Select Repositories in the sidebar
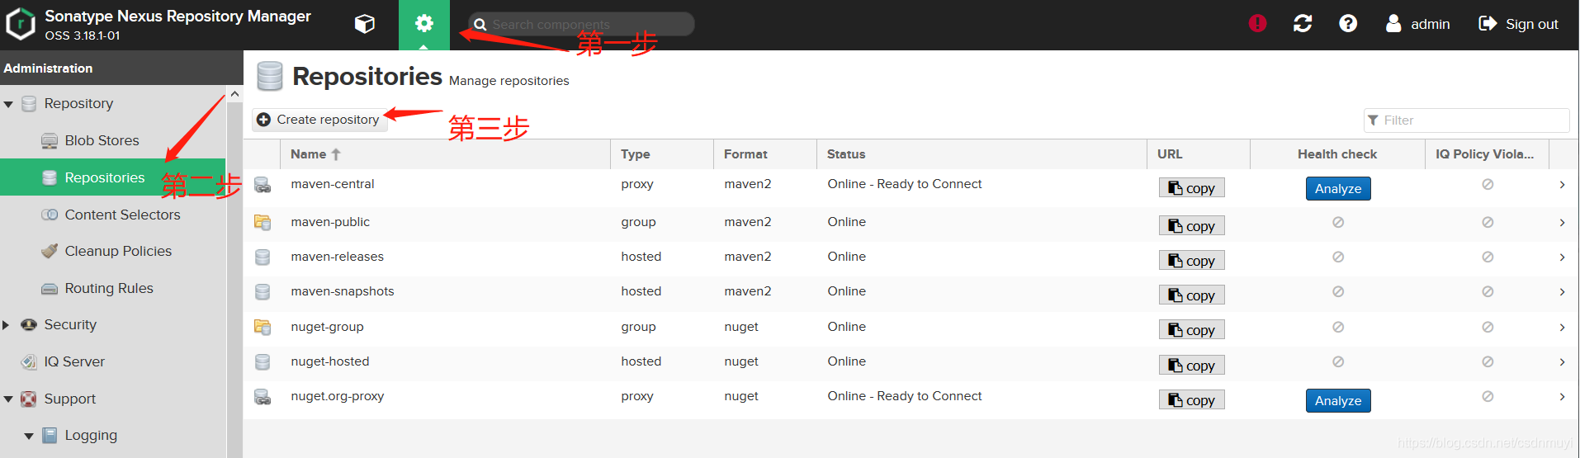Viewport: 1580px width, 458px height. pyautogui.click(x=105, y=177)
